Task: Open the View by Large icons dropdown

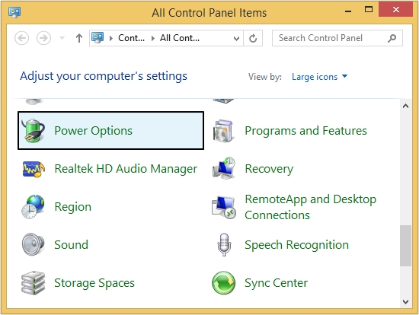Action: (x=320, y=77)
